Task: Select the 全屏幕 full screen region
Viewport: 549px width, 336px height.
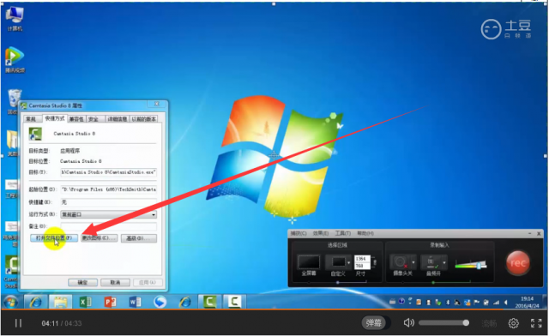Action: 309,265
